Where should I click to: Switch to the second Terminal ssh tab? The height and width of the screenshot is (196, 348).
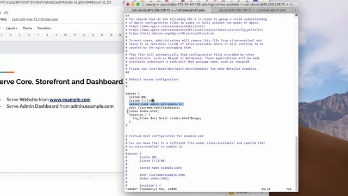[x=252, y=10]
